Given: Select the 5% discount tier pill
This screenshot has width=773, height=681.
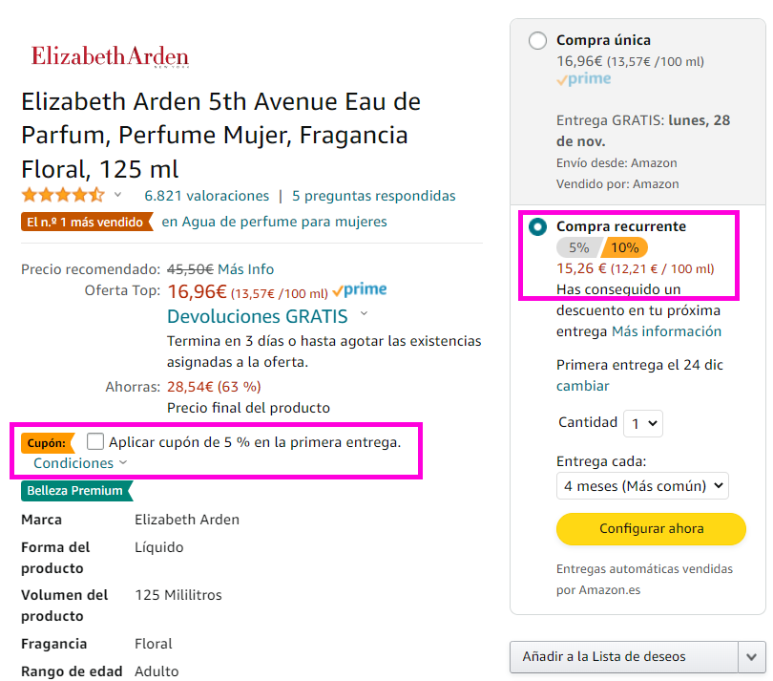Looking at the screenshot, I should pyautogui.click(x=579, y=247).
